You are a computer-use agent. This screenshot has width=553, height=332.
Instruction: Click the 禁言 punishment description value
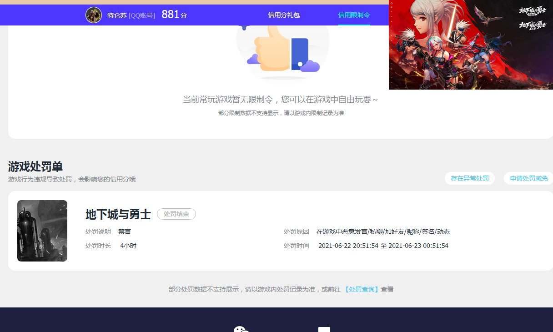point(125,231)
